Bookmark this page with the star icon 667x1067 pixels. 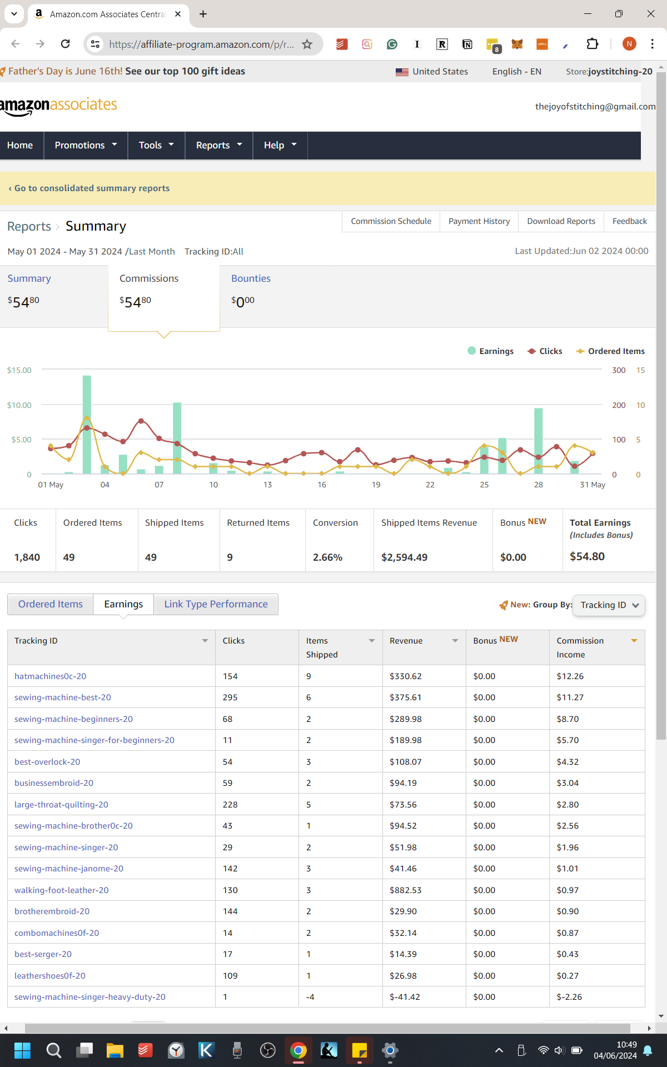[x=307, y=44]
